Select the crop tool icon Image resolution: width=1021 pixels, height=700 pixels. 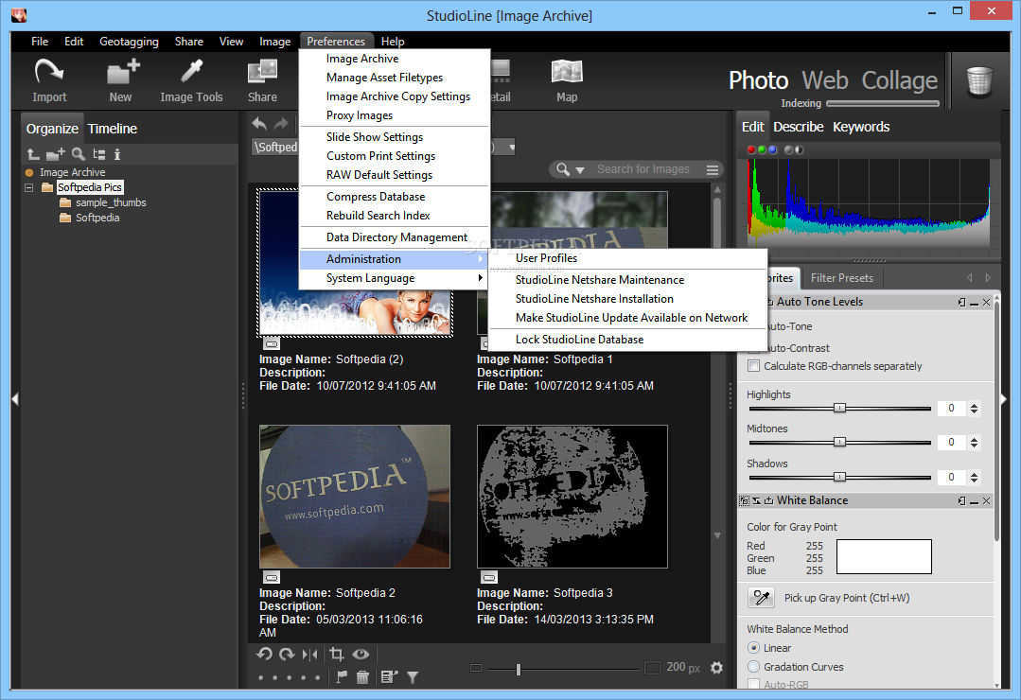[337, 655]
